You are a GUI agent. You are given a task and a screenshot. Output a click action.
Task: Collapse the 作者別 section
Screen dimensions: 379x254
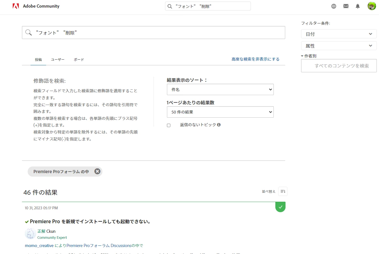click(309, 56)
